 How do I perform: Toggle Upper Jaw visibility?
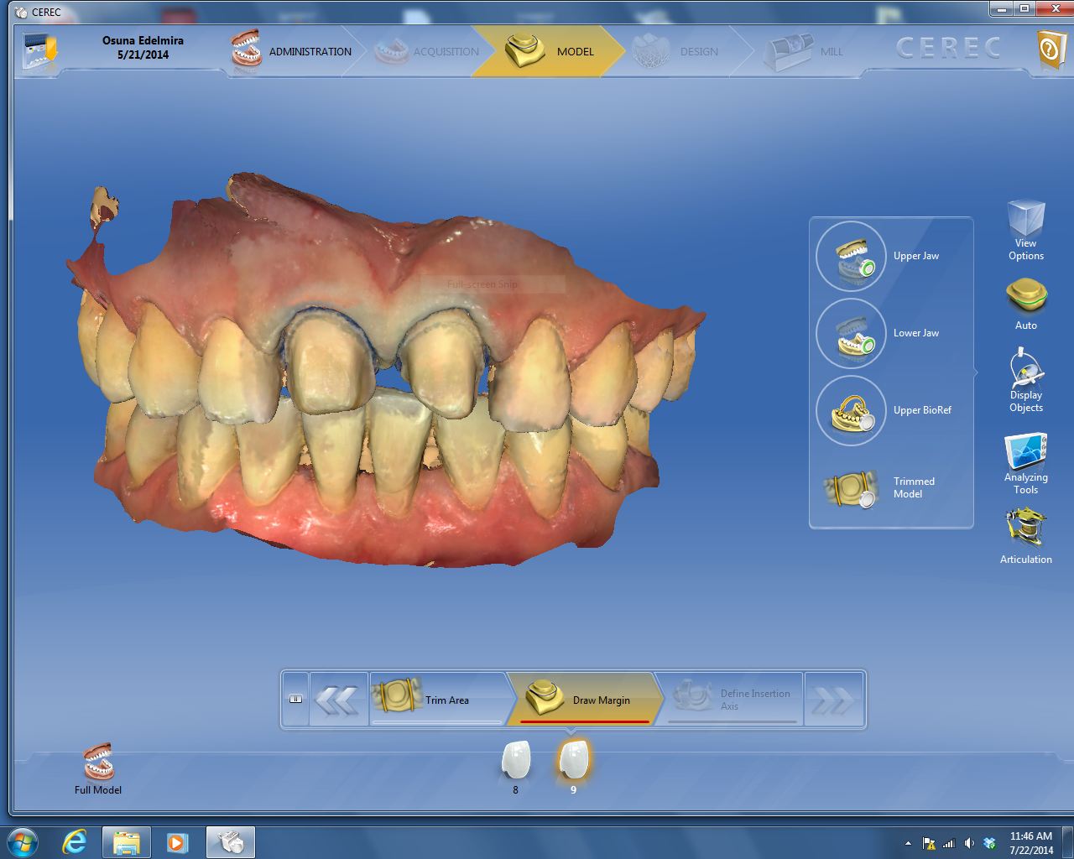coord(851,257)
